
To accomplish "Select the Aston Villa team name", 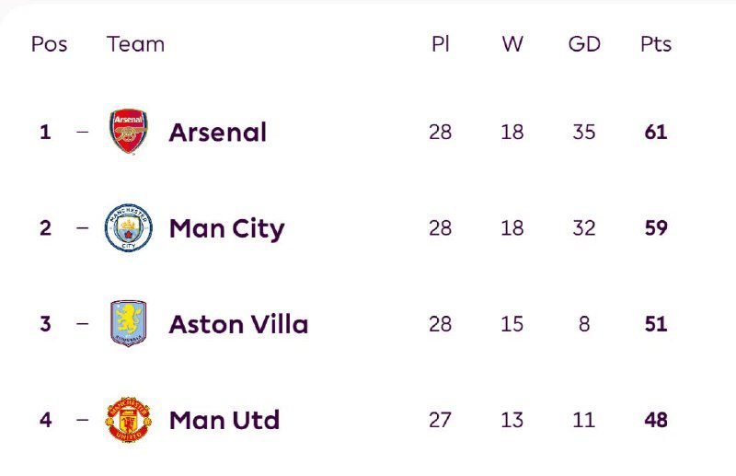I will pos(238,324).
